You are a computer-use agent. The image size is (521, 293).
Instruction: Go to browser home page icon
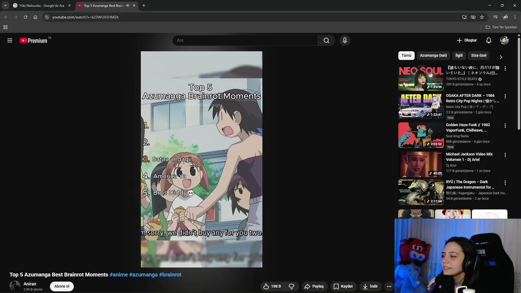pos(35,17)
